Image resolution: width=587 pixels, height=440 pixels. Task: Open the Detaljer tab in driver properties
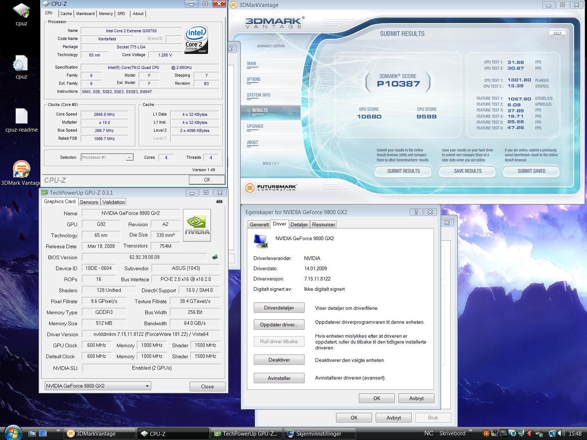[x=299, y=224]
